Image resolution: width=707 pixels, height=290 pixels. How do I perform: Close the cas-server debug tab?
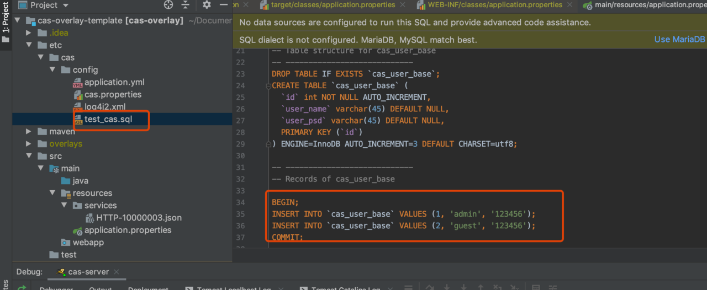pos(115,272)
